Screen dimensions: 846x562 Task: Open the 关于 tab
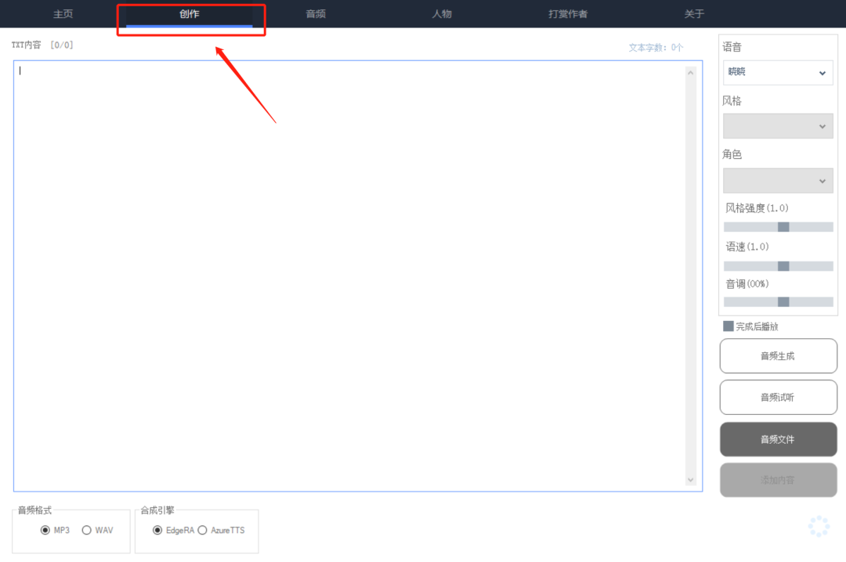coord(694,14)
